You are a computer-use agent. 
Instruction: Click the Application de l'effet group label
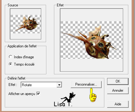click(22, 46)
